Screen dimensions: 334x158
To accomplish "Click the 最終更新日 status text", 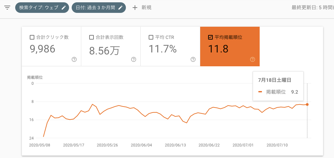I will coord(313,8).
